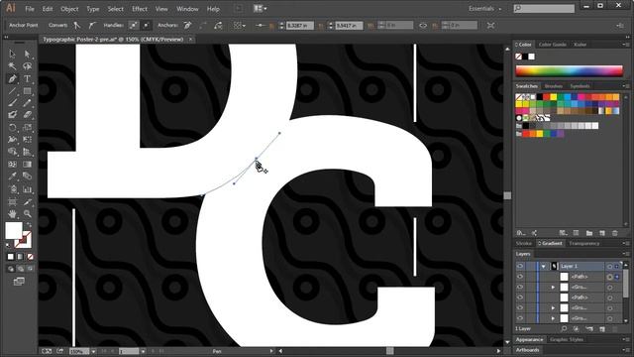Viewport: 634px width, 357px height.
Task: Activate the Type tool
Action: 27,79
